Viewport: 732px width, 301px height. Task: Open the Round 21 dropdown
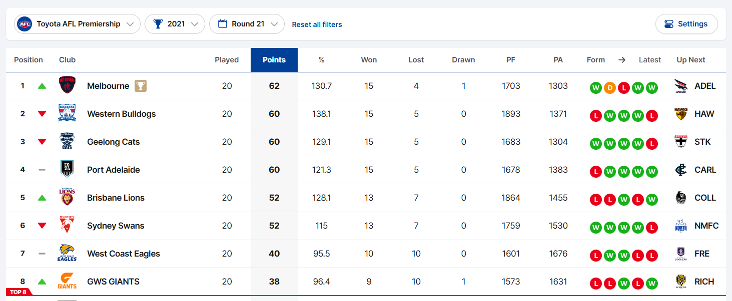[247, 24]
